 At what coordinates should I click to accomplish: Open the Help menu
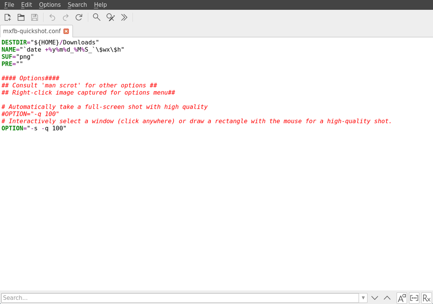pyautogui.click(x=100, y=5)
